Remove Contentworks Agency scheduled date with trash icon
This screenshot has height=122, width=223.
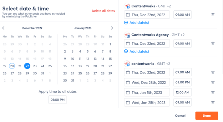[213, 43]
